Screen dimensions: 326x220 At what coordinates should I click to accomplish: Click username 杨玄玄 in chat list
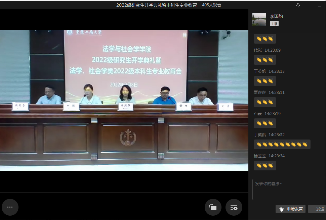tap(260, 156)
